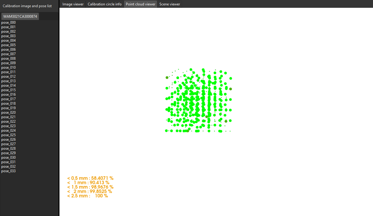
Task: Click pose_020 in the pose list
Action: (8, 112)
